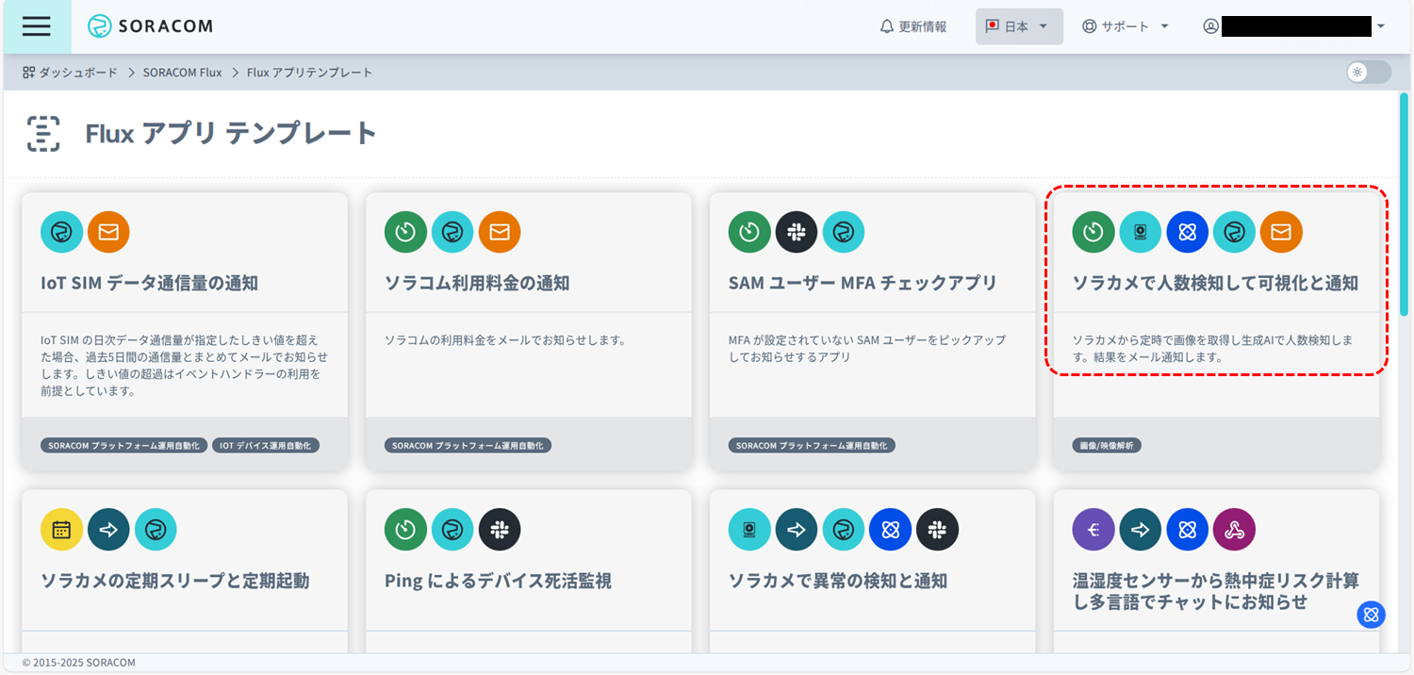Click Slack icon on SAM ユーザー MFA card
The width and height of the screenshot is (1414, 675).
pos(797,231)
